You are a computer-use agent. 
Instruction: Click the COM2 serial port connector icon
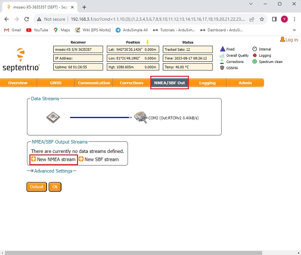click(x=141, y=117)
